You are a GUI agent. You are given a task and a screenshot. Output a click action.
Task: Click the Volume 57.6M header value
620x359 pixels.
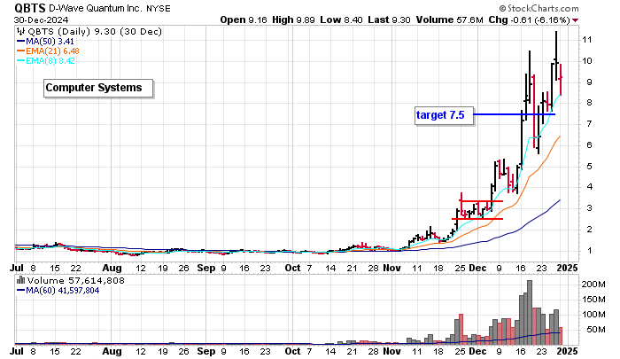click(x=450, y=20)
